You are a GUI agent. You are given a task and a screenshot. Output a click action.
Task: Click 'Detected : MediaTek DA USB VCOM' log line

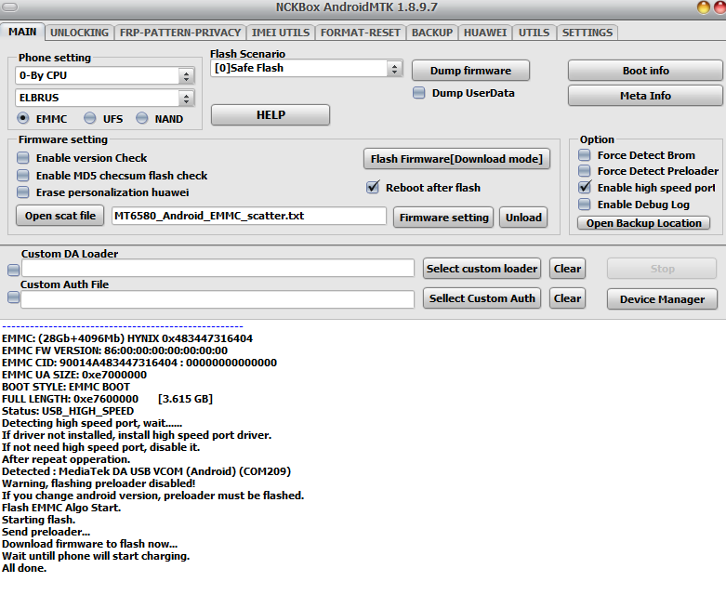146,471
